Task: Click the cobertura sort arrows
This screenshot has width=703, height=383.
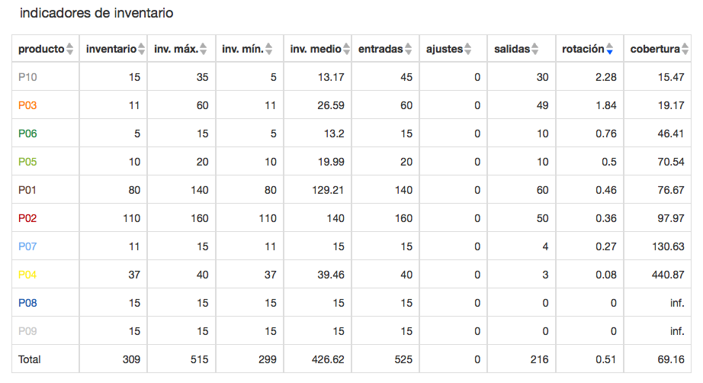Action: coord(685,50)
